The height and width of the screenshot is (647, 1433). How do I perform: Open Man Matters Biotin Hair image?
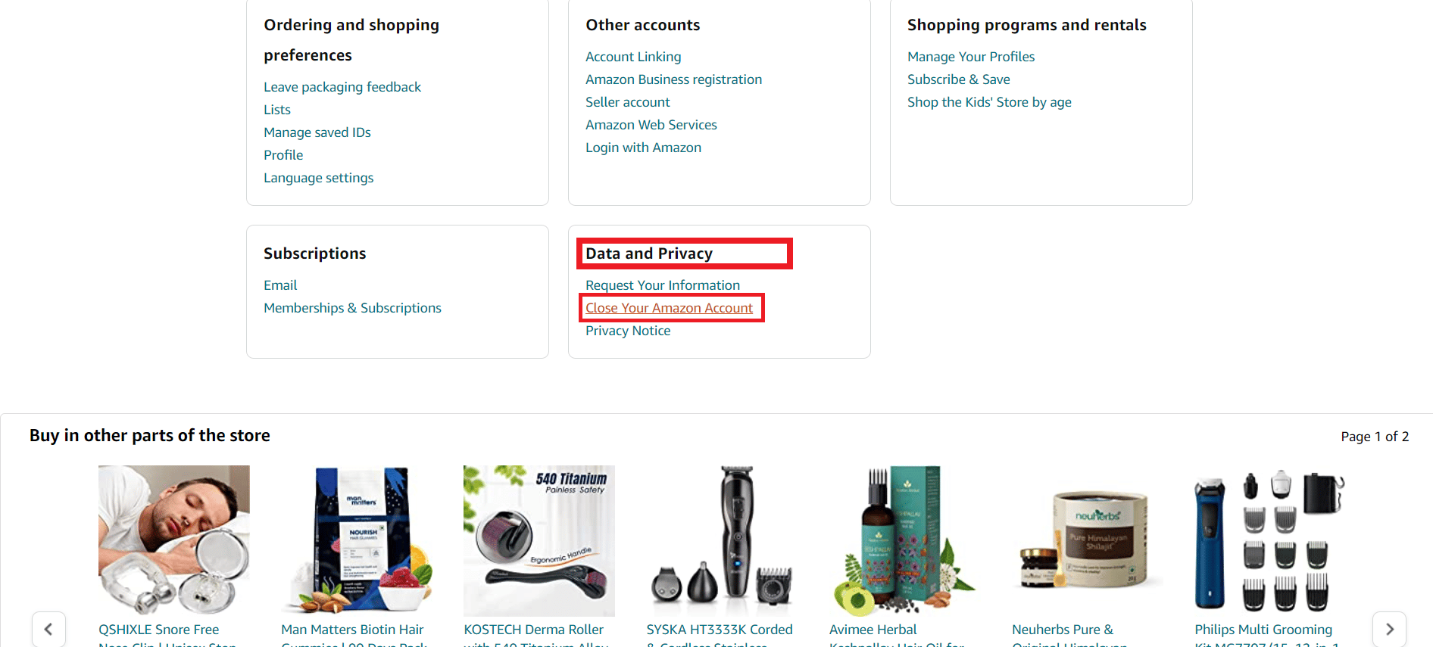(x=357, y=540)
